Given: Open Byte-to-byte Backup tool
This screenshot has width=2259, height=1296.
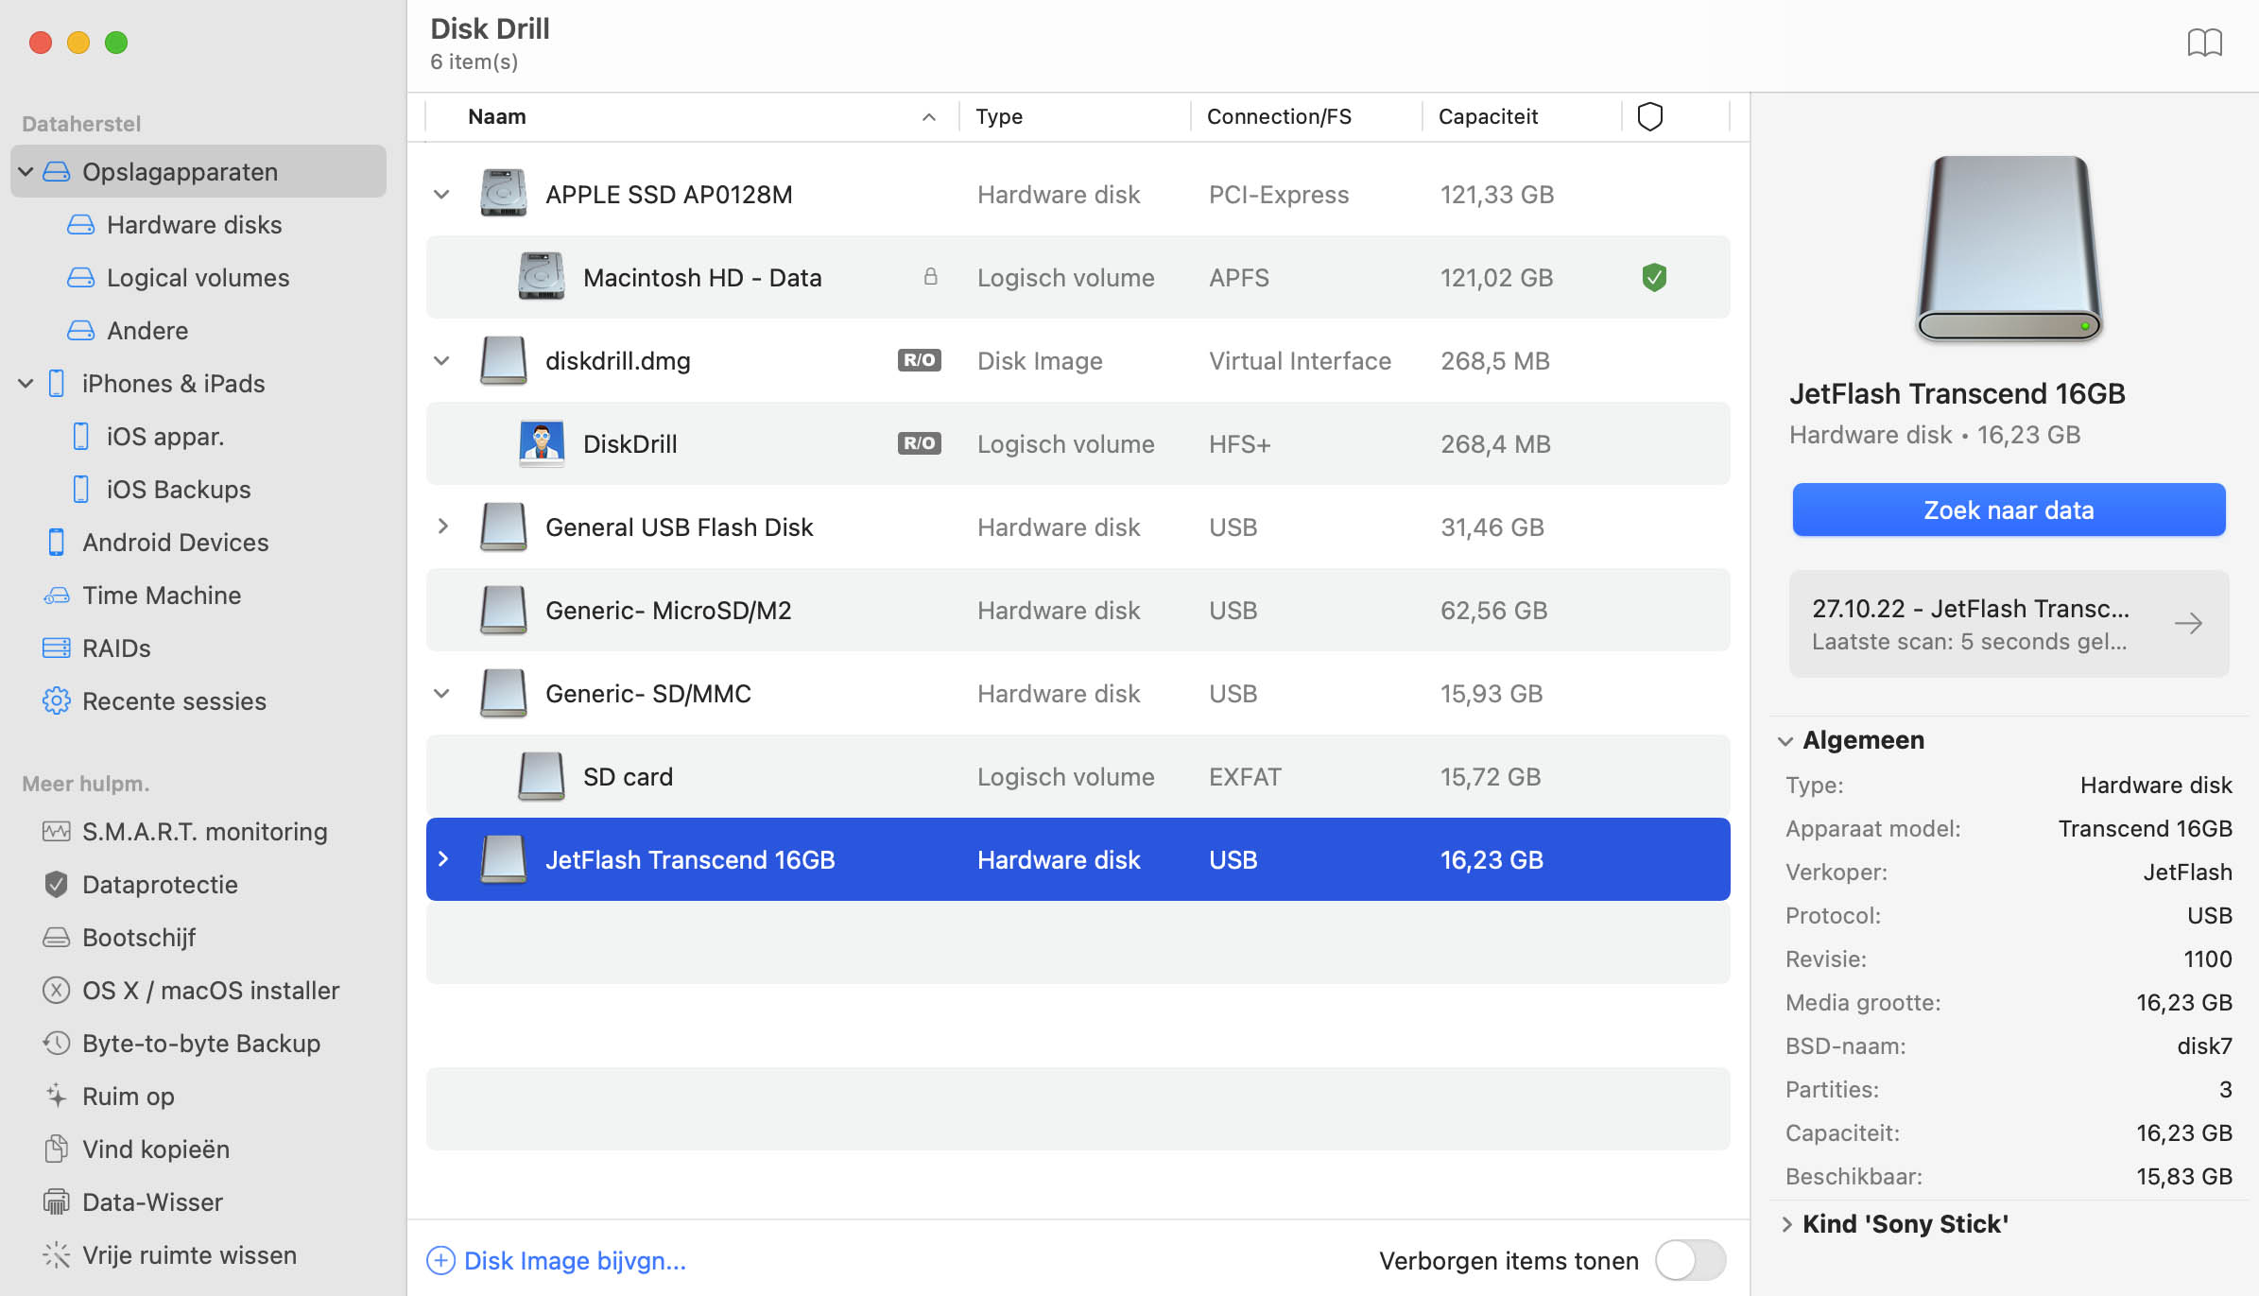Looking at the screenshot, I should pos(181,1043).
